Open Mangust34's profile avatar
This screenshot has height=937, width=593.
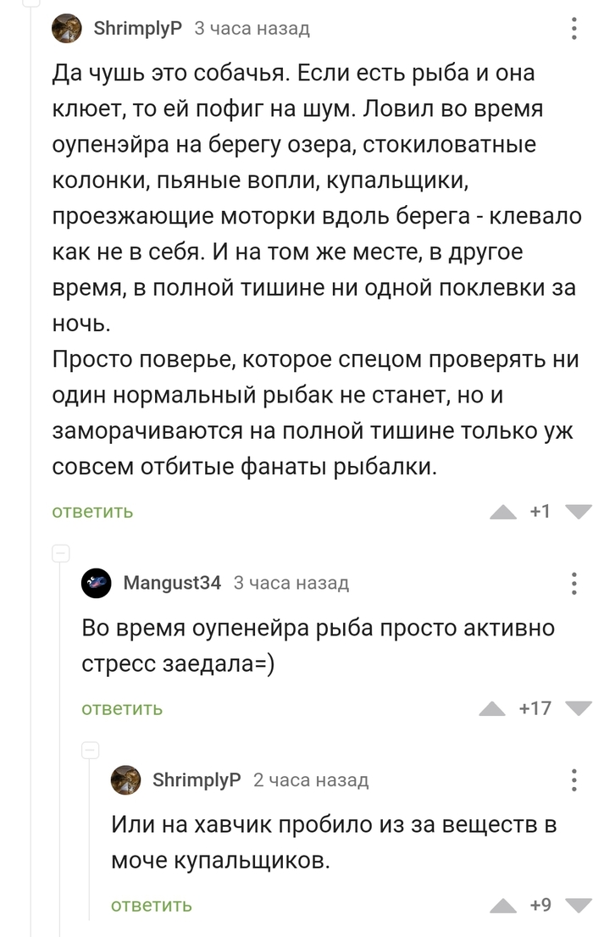(x=96, y=582)
